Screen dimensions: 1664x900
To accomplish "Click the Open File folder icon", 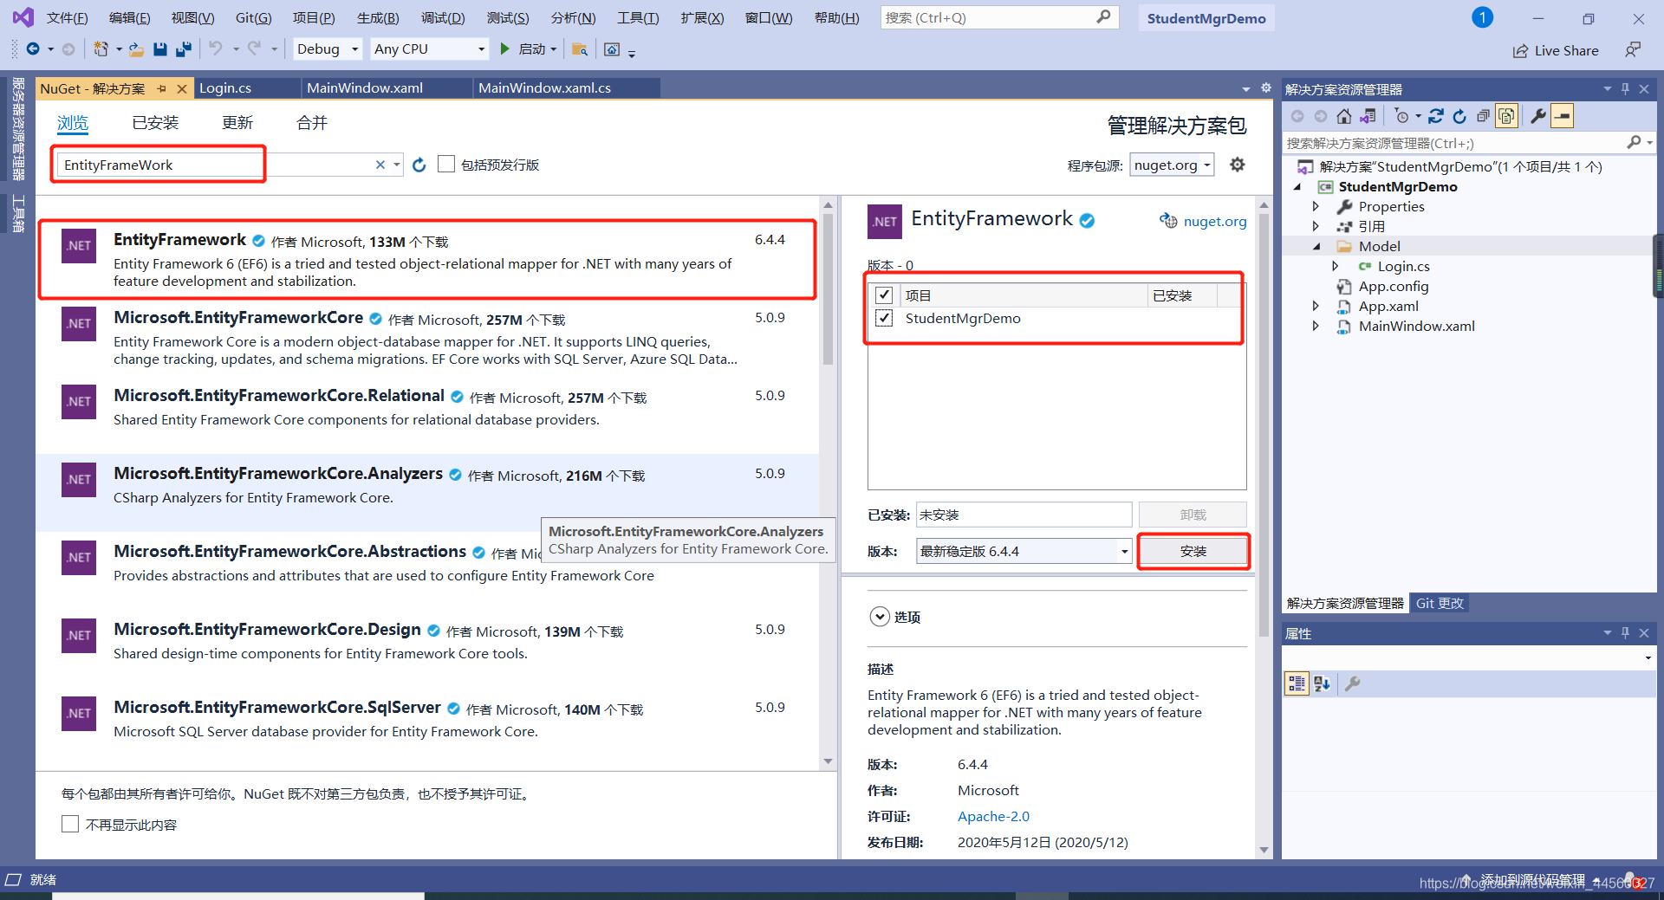I will [x=136, y=49].
